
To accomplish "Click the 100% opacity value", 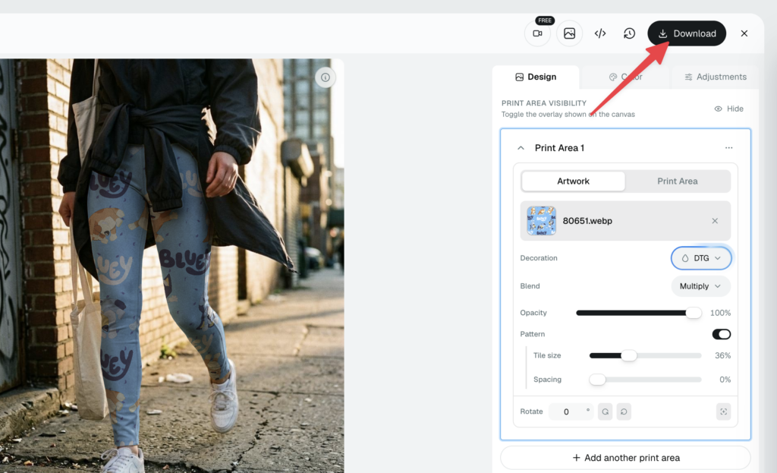I will 720,313.
